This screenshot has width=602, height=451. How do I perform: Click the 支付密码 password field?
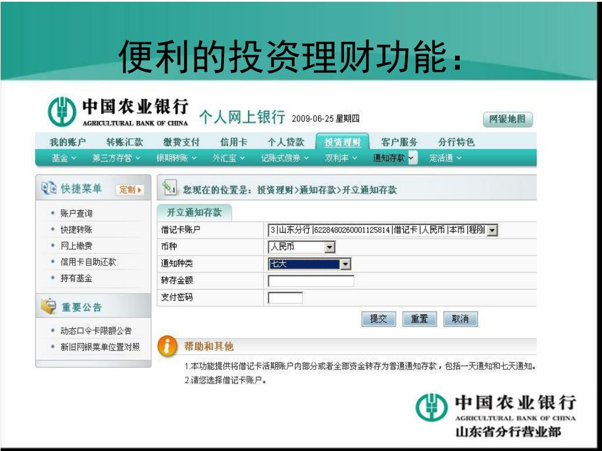click(285, 298)
